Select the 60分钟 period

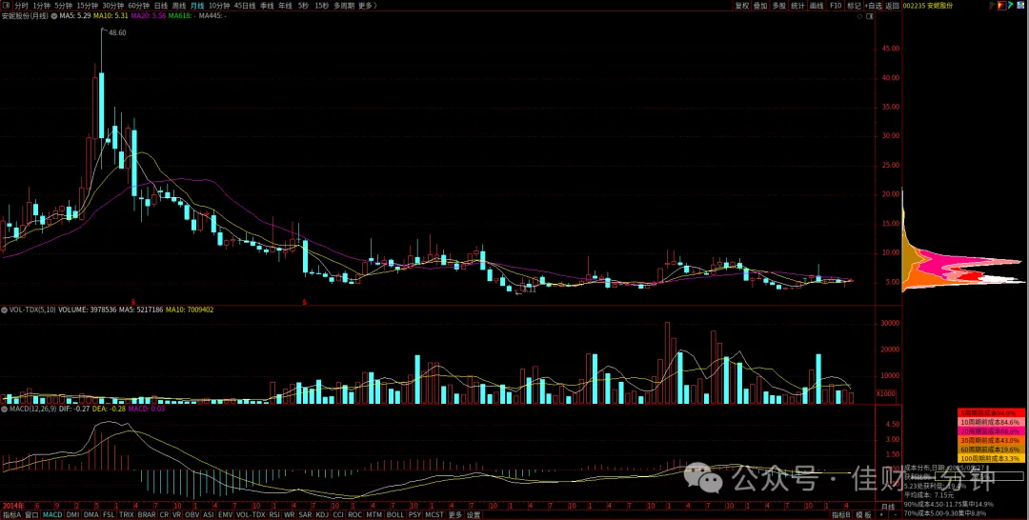[x=138, y=6]
